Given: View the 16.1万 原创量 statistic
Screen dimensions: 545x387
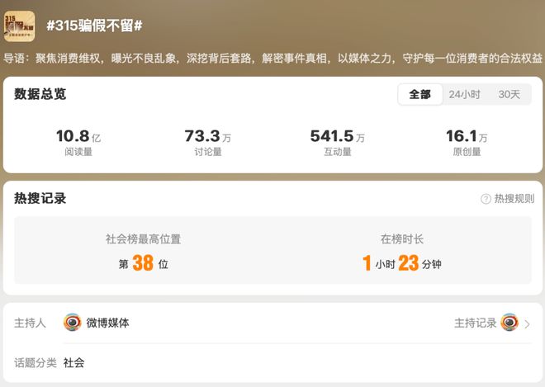Looking at the screenshot, I should 467,143.
